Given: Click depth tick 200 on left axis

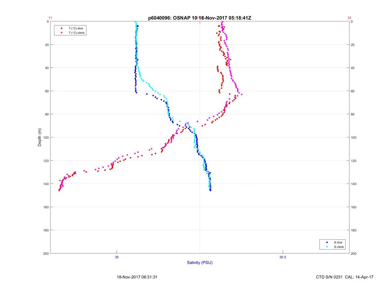Looking at the screenshot, I should [46, 253].
